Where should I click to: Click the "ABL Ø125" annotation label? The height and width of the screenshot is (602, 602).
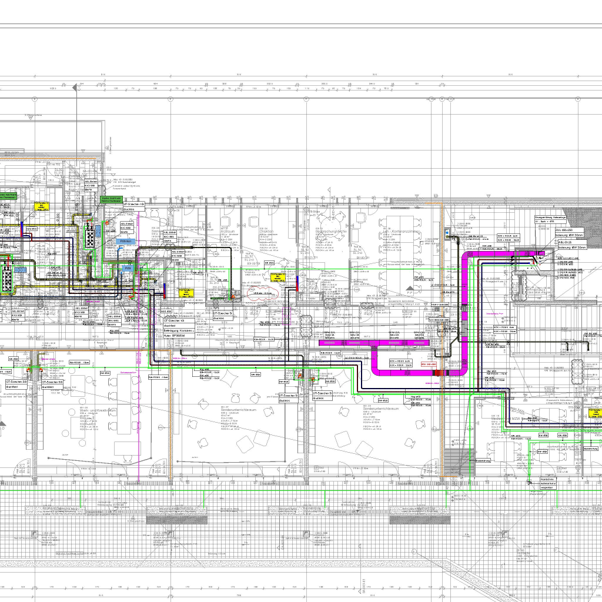pyautogui.click(x=566, y=242)
